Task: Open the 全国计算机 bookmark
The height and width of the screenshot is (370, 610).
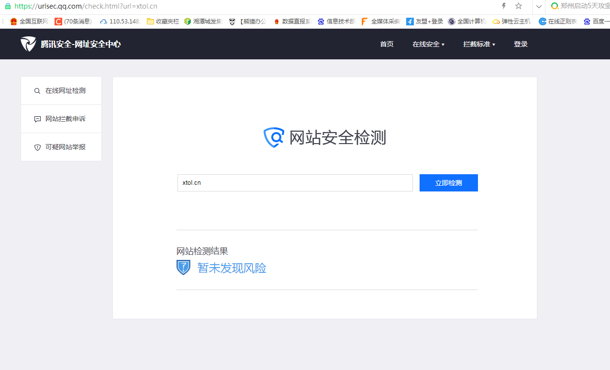Action: pyautogui.click(x=467, y=22)
